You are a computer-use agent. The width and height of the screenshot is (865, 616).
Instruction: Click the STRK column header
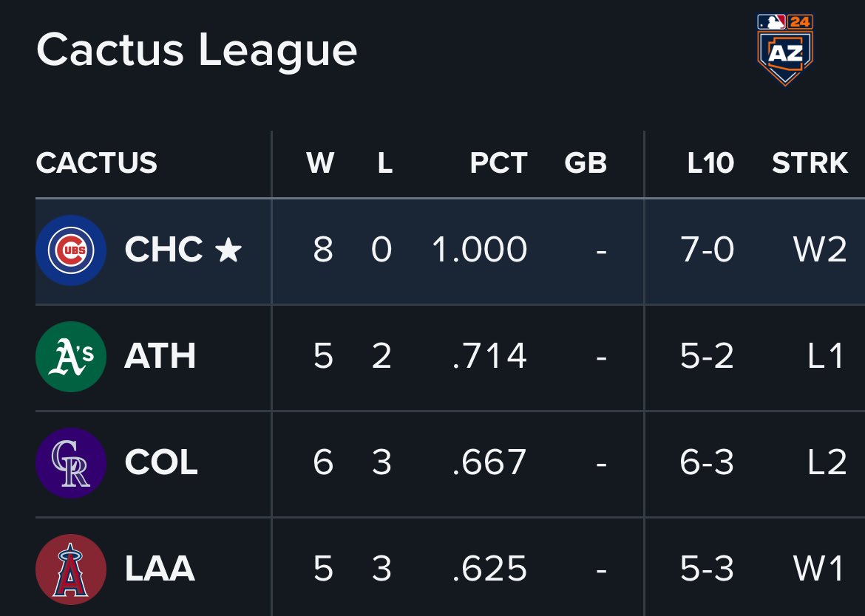[x=810, y=163]
